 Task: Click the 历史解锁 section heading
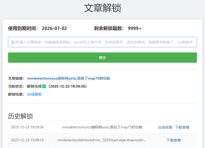tap(20, 116)
